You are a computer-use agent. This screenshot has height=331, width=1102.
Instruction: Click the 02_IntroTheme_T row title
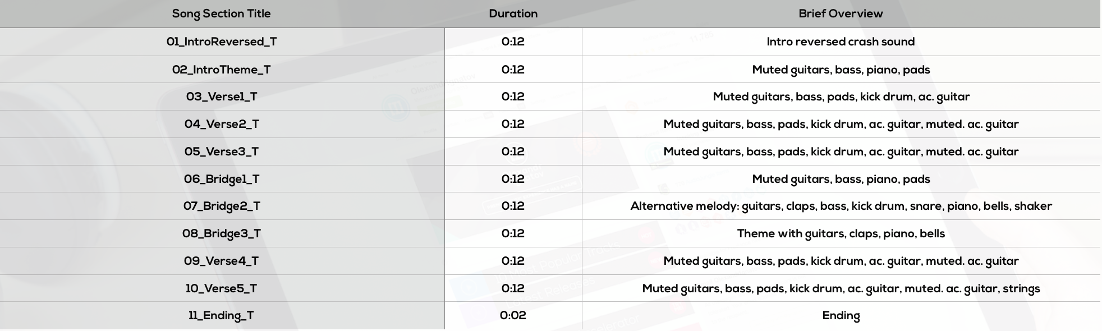tap(222, 70)
